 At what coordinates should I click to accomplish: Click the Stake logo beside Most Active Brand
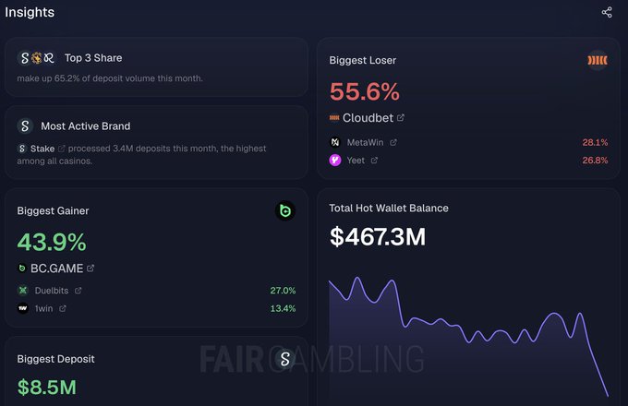(x=25, y=126)
